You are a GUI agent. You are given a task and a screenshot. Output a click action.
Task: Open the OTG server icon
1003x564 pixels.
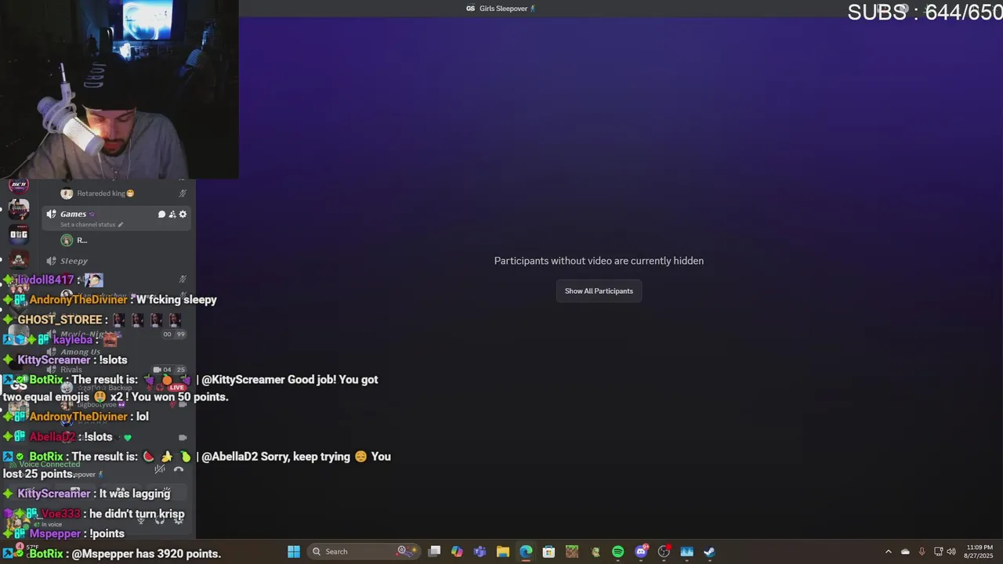pyautogui.click(x=19, y=234)
